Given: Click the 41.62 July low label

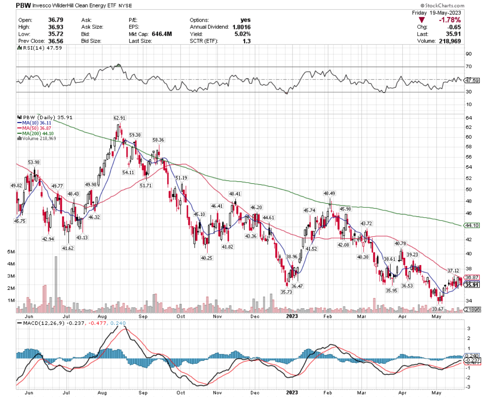Looking at the screenshot, I should 68,248.
